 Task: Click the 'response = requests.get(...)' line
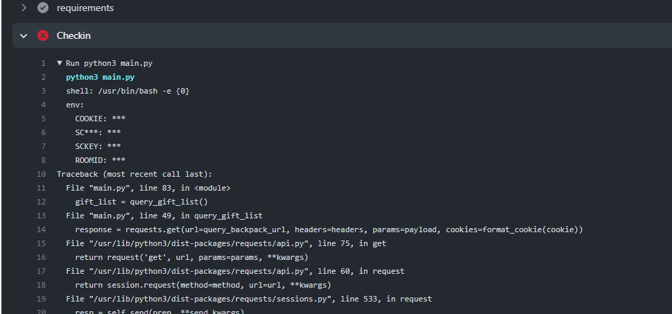coord(329,229)
